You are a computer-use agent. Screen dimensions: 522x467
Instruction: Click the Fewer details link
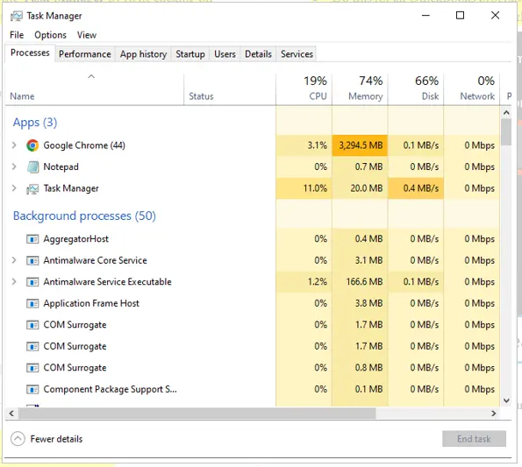coord(56,439)
